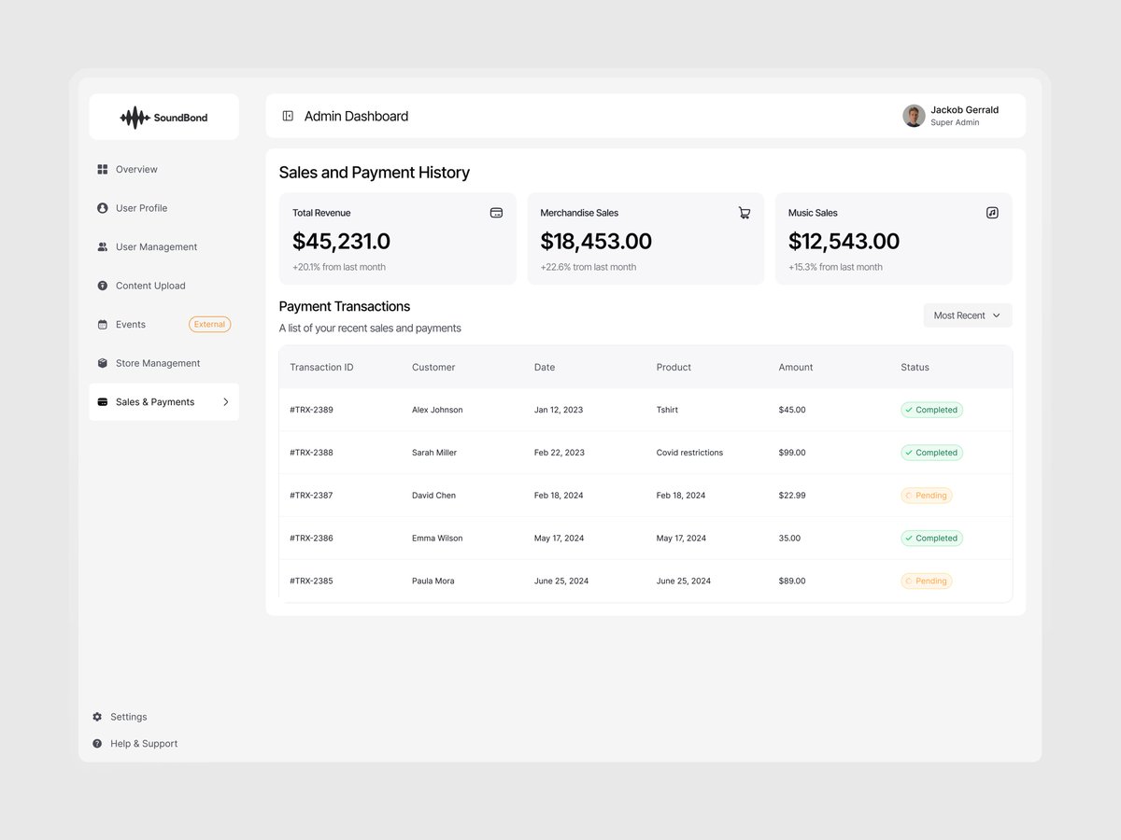Switch to Store Management section

(102, 362)
